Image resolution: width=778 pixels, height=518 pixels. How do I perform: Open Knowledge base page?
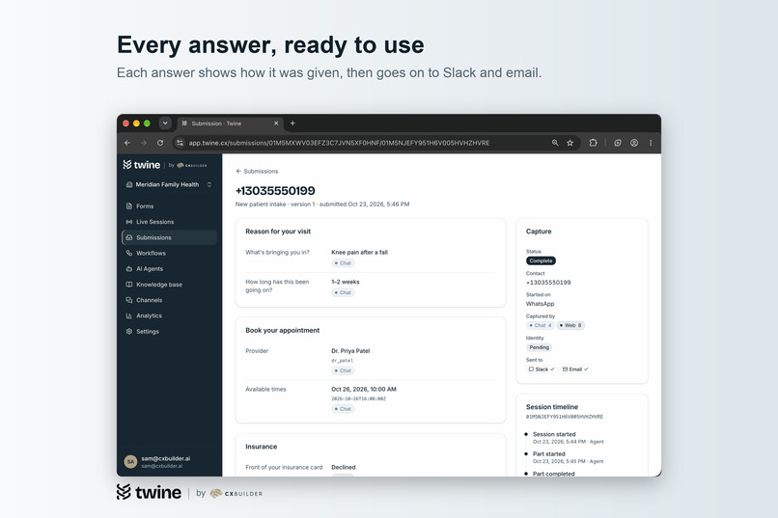pos(169,285)
